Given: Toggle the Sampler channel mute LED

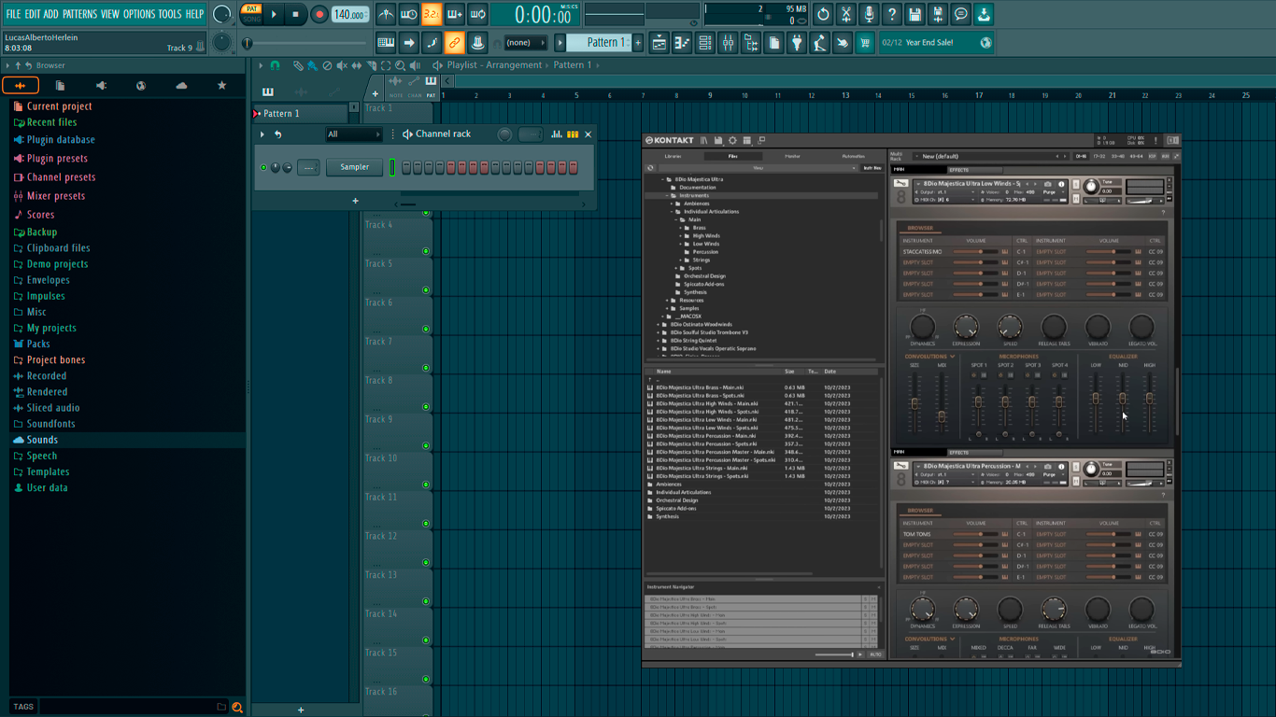Looking at the screenshot, I should [263, 168].
